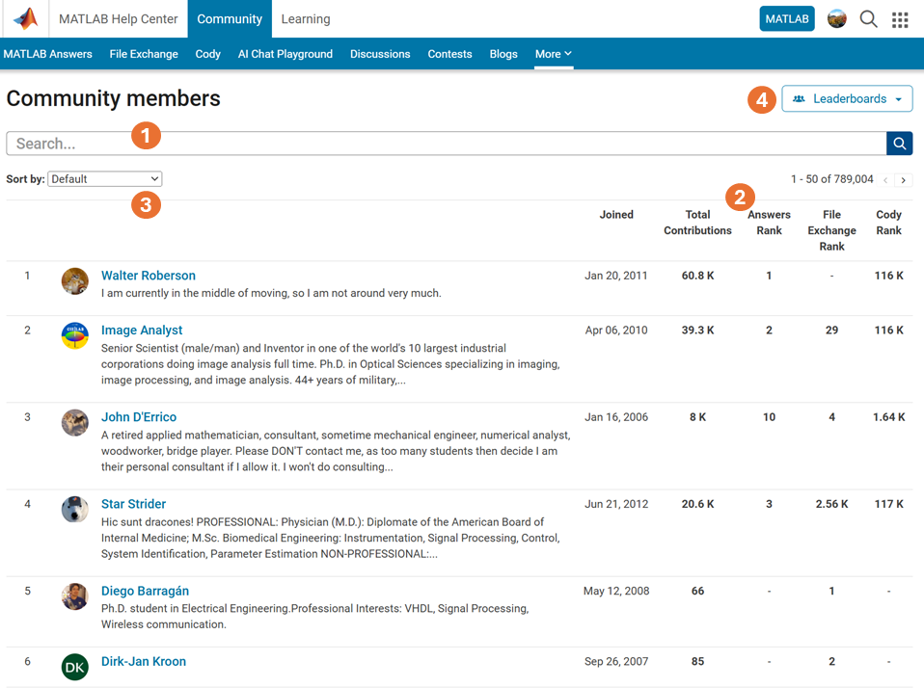The image size is (924, 688).
Task: Click the Answers Rank column header
Action: coord(769,223)
